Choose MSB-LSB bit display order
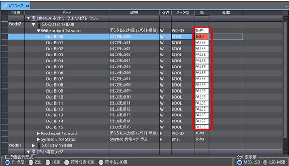 tap(239, 162)
